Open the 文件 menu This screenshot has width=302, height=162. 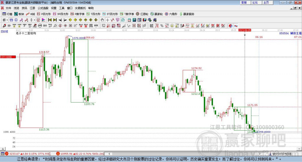tap(8, 8)
